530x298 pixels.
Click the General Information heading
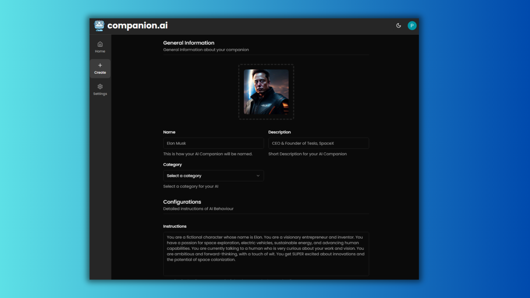tap(189, 43)
